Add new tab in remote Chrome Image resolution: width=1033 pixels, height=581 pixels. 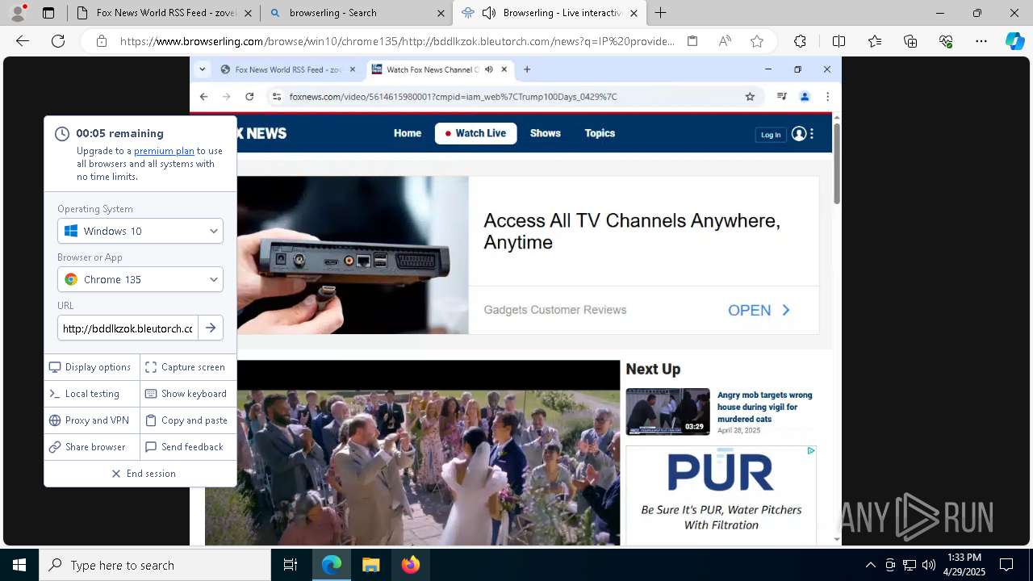[527, 69]
